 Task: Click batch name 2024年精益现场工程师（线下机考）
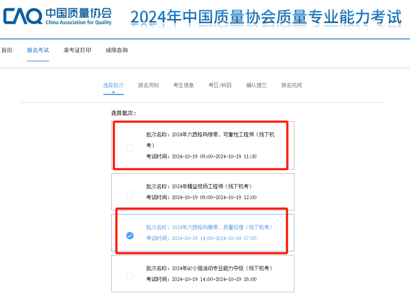(x=199, y=186)
